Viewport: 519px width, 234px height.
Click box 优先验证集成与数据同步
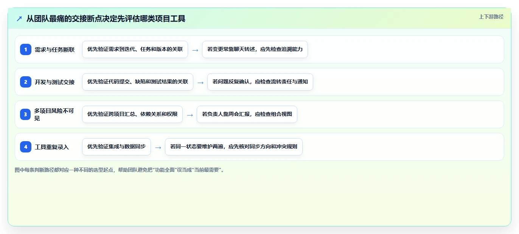pos(117,147)
